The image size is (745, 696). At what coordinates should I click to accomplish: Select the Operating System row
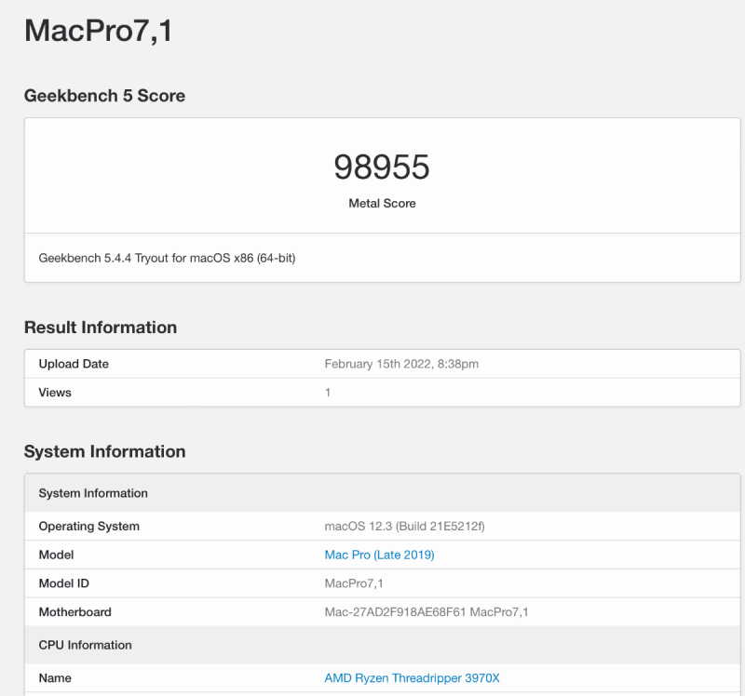tap(88, 526)
